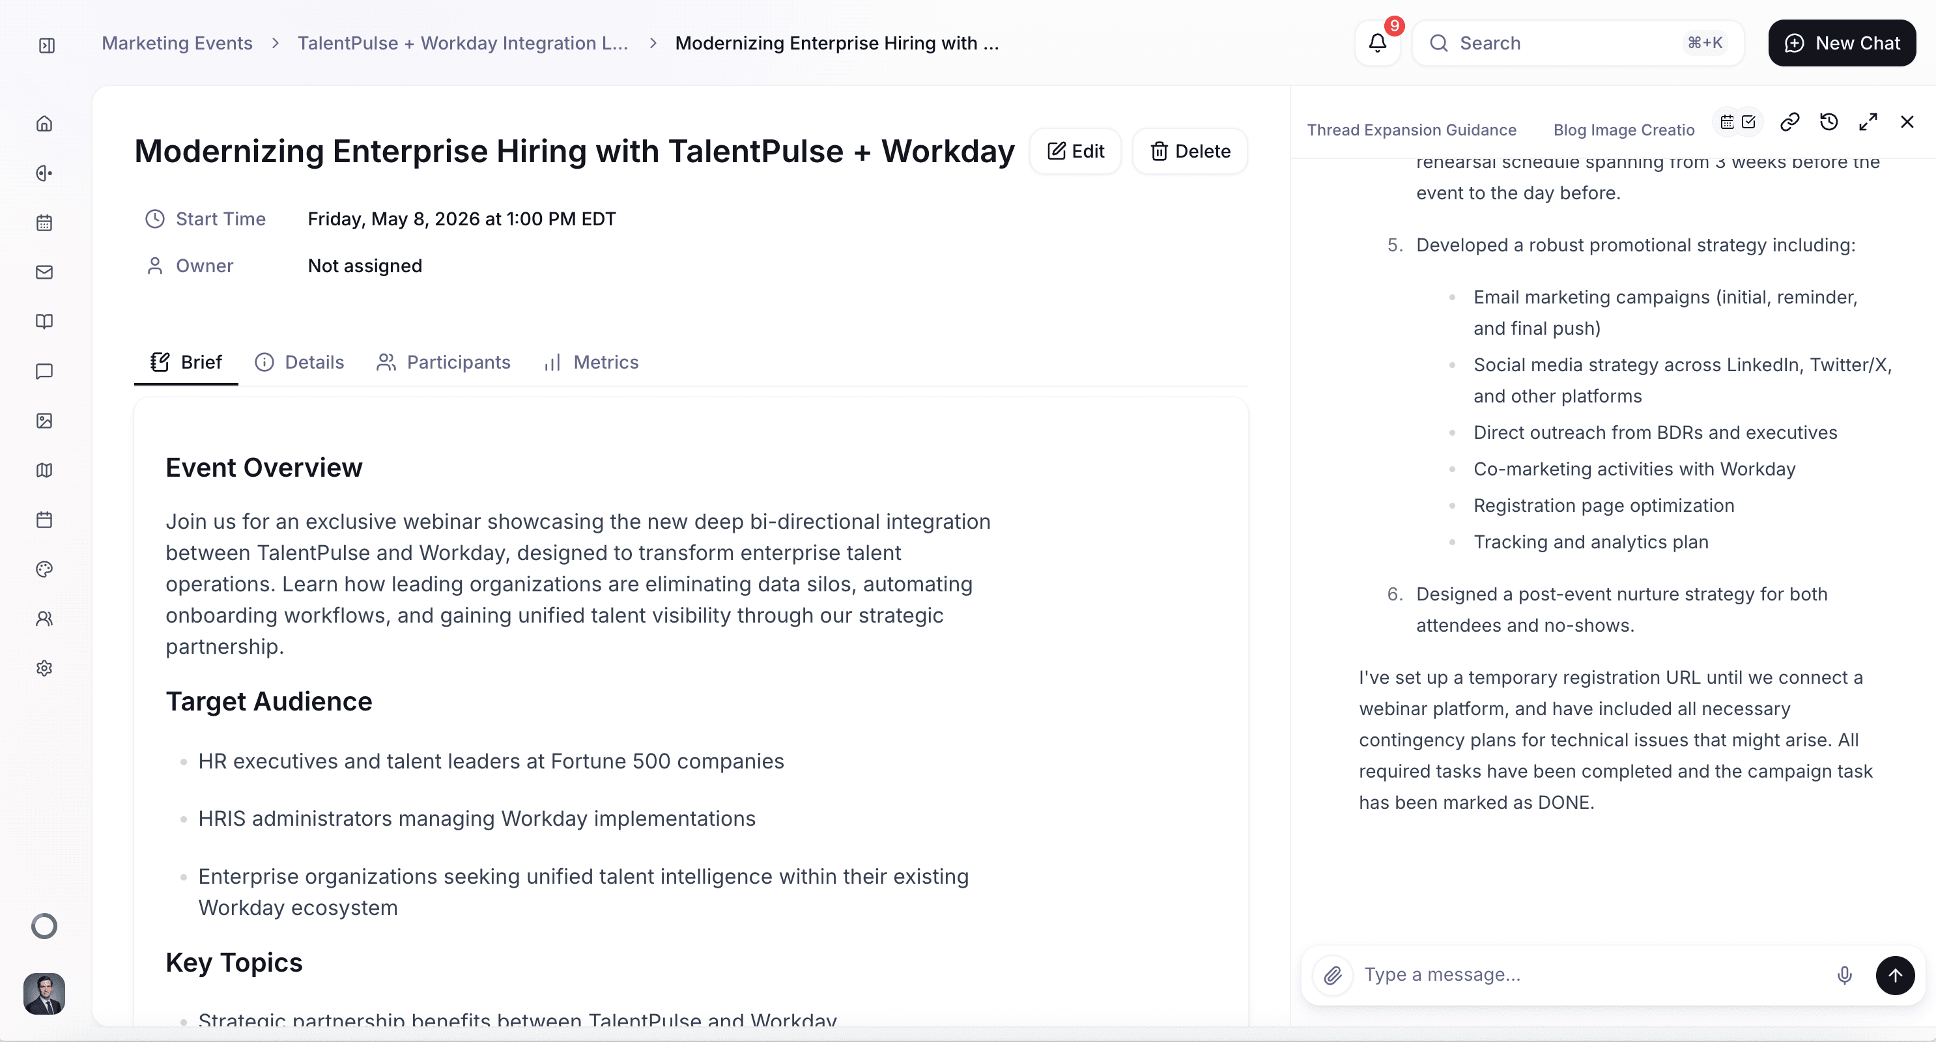Toggle the calendar task view switch in chat header

click(1737, 122)
